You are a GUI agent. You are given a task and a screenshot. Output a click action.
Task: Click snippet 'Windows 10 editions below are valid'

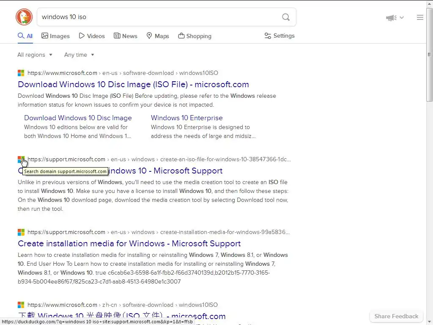click(x=78, y=132)
